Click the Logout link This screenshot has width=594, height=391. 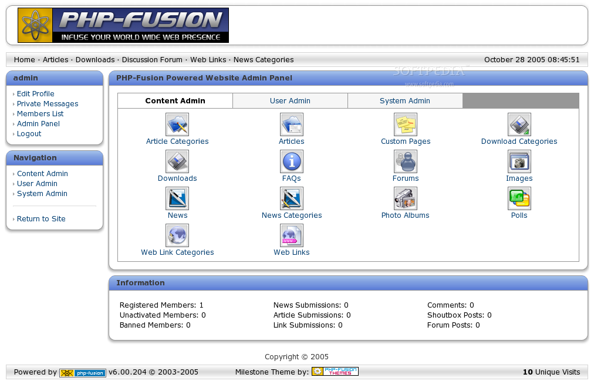click(29, 134)
